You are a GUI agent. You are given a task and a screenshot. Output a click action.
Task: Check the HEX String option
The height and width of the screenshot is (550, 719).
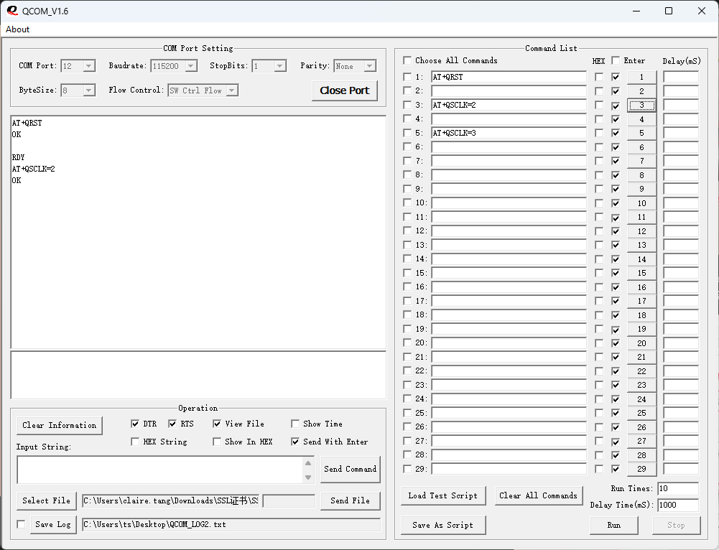pos(135,442)
